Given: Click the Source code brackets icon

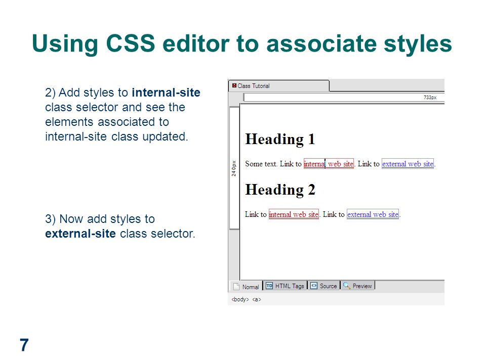Looking at the screenshot, I should click(314, 286).
